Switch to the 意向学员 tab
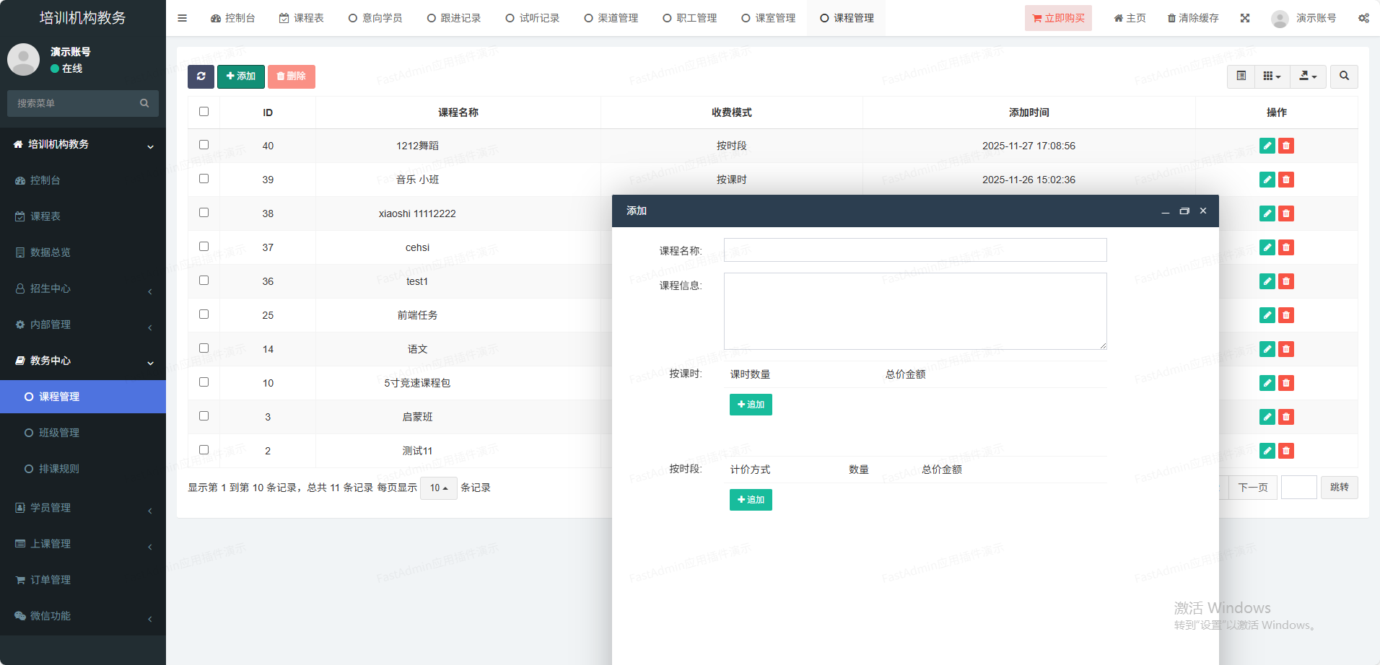This screenshot has width=1380, height=665. click(x=375, y=18)
